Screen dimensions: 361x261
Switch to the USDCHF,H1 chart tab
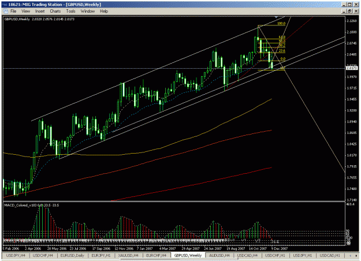(x=275, y=255)
